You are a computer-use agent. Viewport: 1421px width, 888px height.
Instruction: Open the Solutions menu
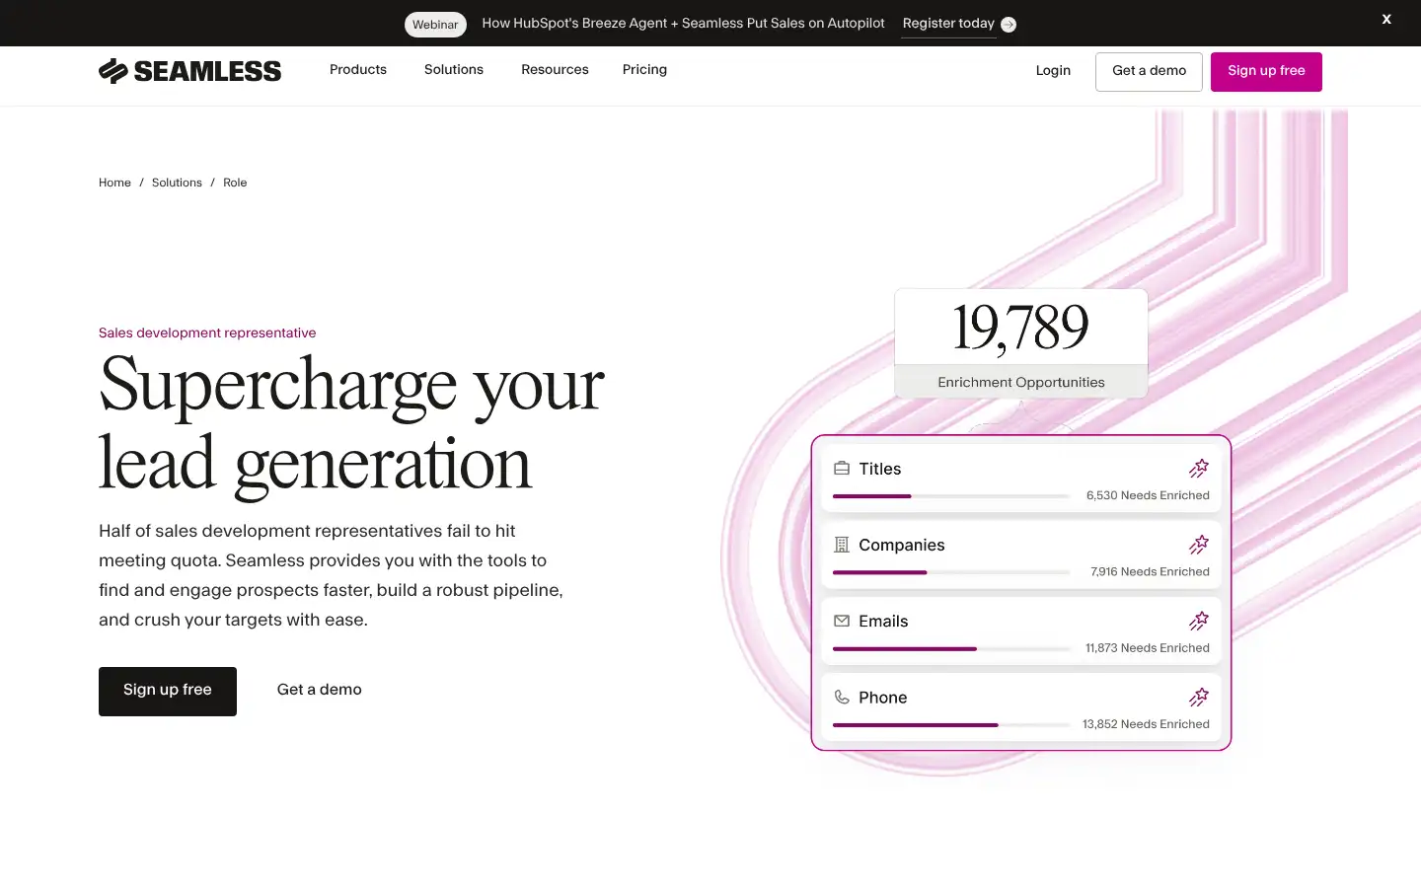[454, 70]
